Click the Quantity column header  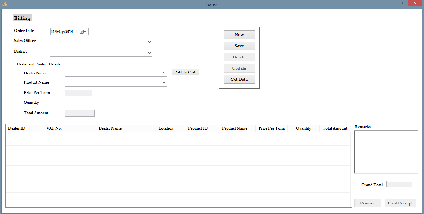coord(304,128)
